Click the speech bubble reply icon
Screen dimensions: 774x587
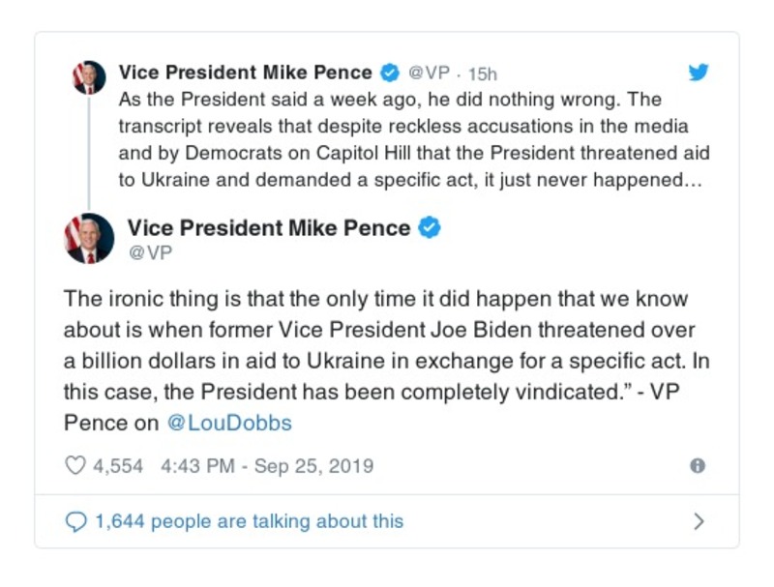(75, 522)
